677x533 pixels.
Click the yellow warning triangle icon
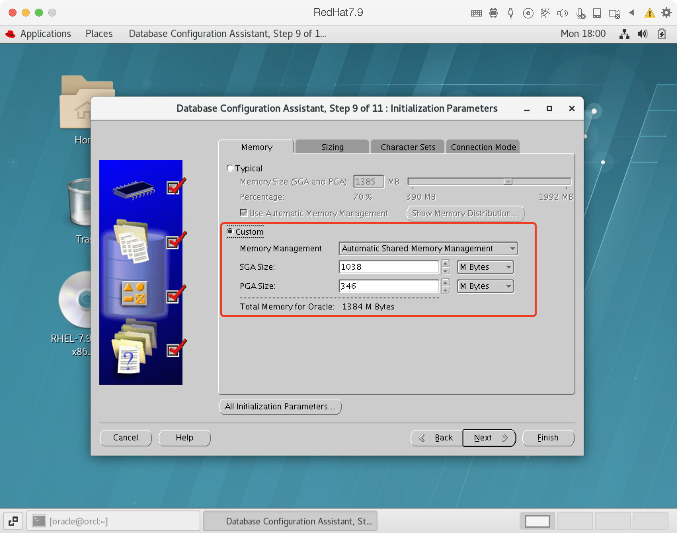(650, 13)
